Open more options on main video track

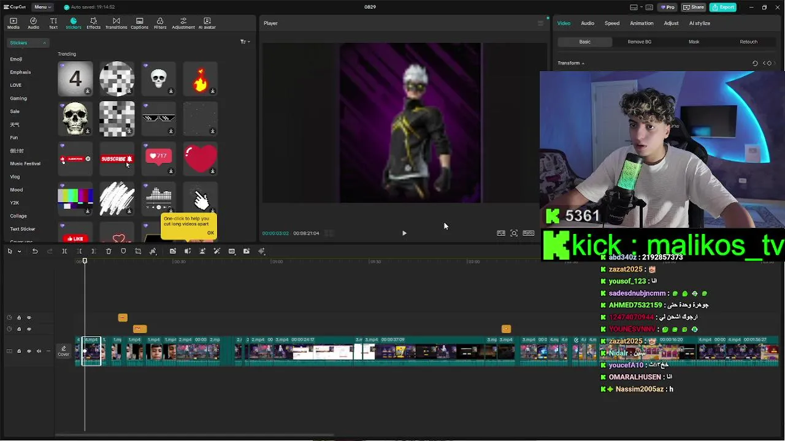tap(48, 351)
